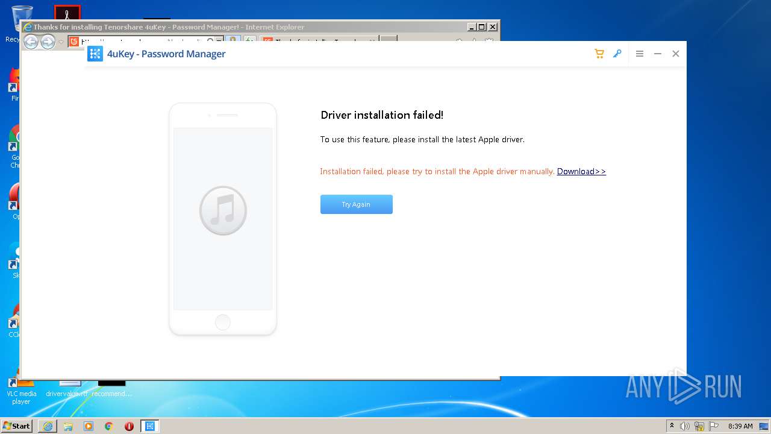Click the red 'Installation failed' message text
The height and width of the screenshot is (434, 771).
[x=437, y=171]
